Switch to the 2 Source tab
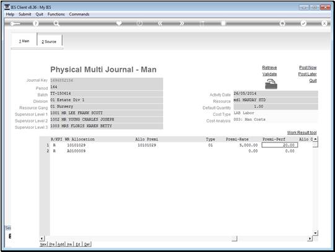Viewport: 335px width, 252px height. [x=49, y=41]
